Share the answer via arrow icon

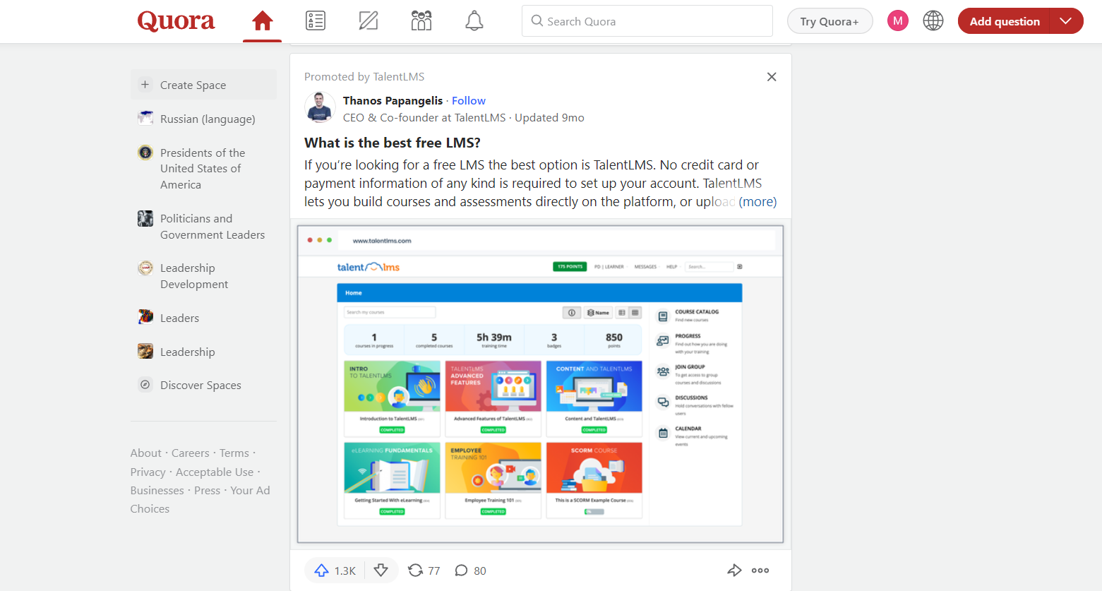pyautogui.click(x=734, y=571)
